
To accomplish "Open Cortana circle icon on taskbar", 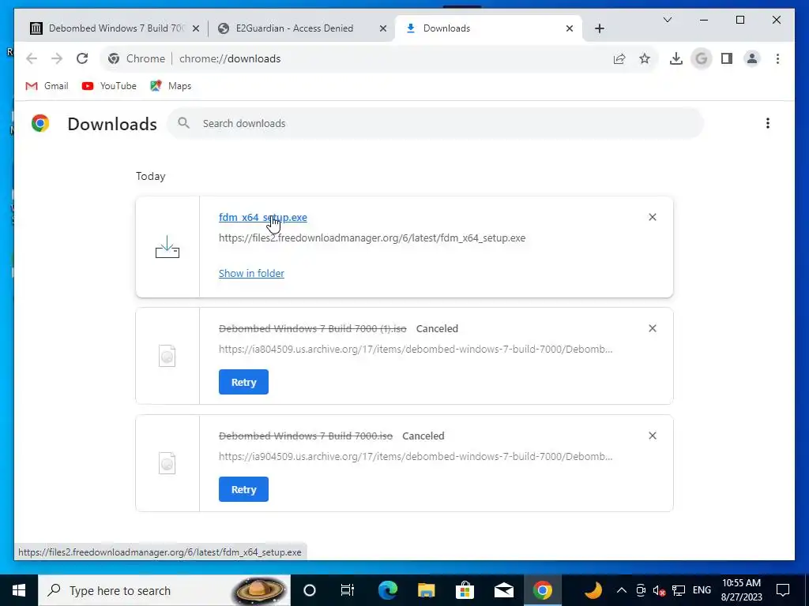I will (x=310, y=590).
